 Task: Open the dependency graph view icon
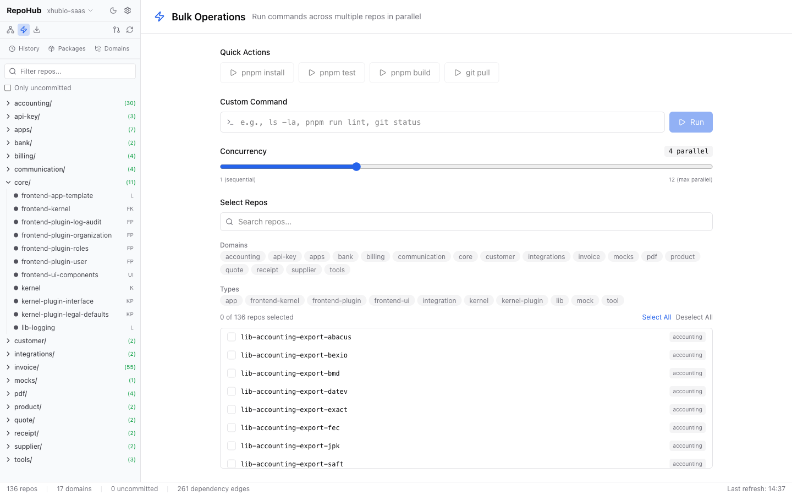(10, 30)
